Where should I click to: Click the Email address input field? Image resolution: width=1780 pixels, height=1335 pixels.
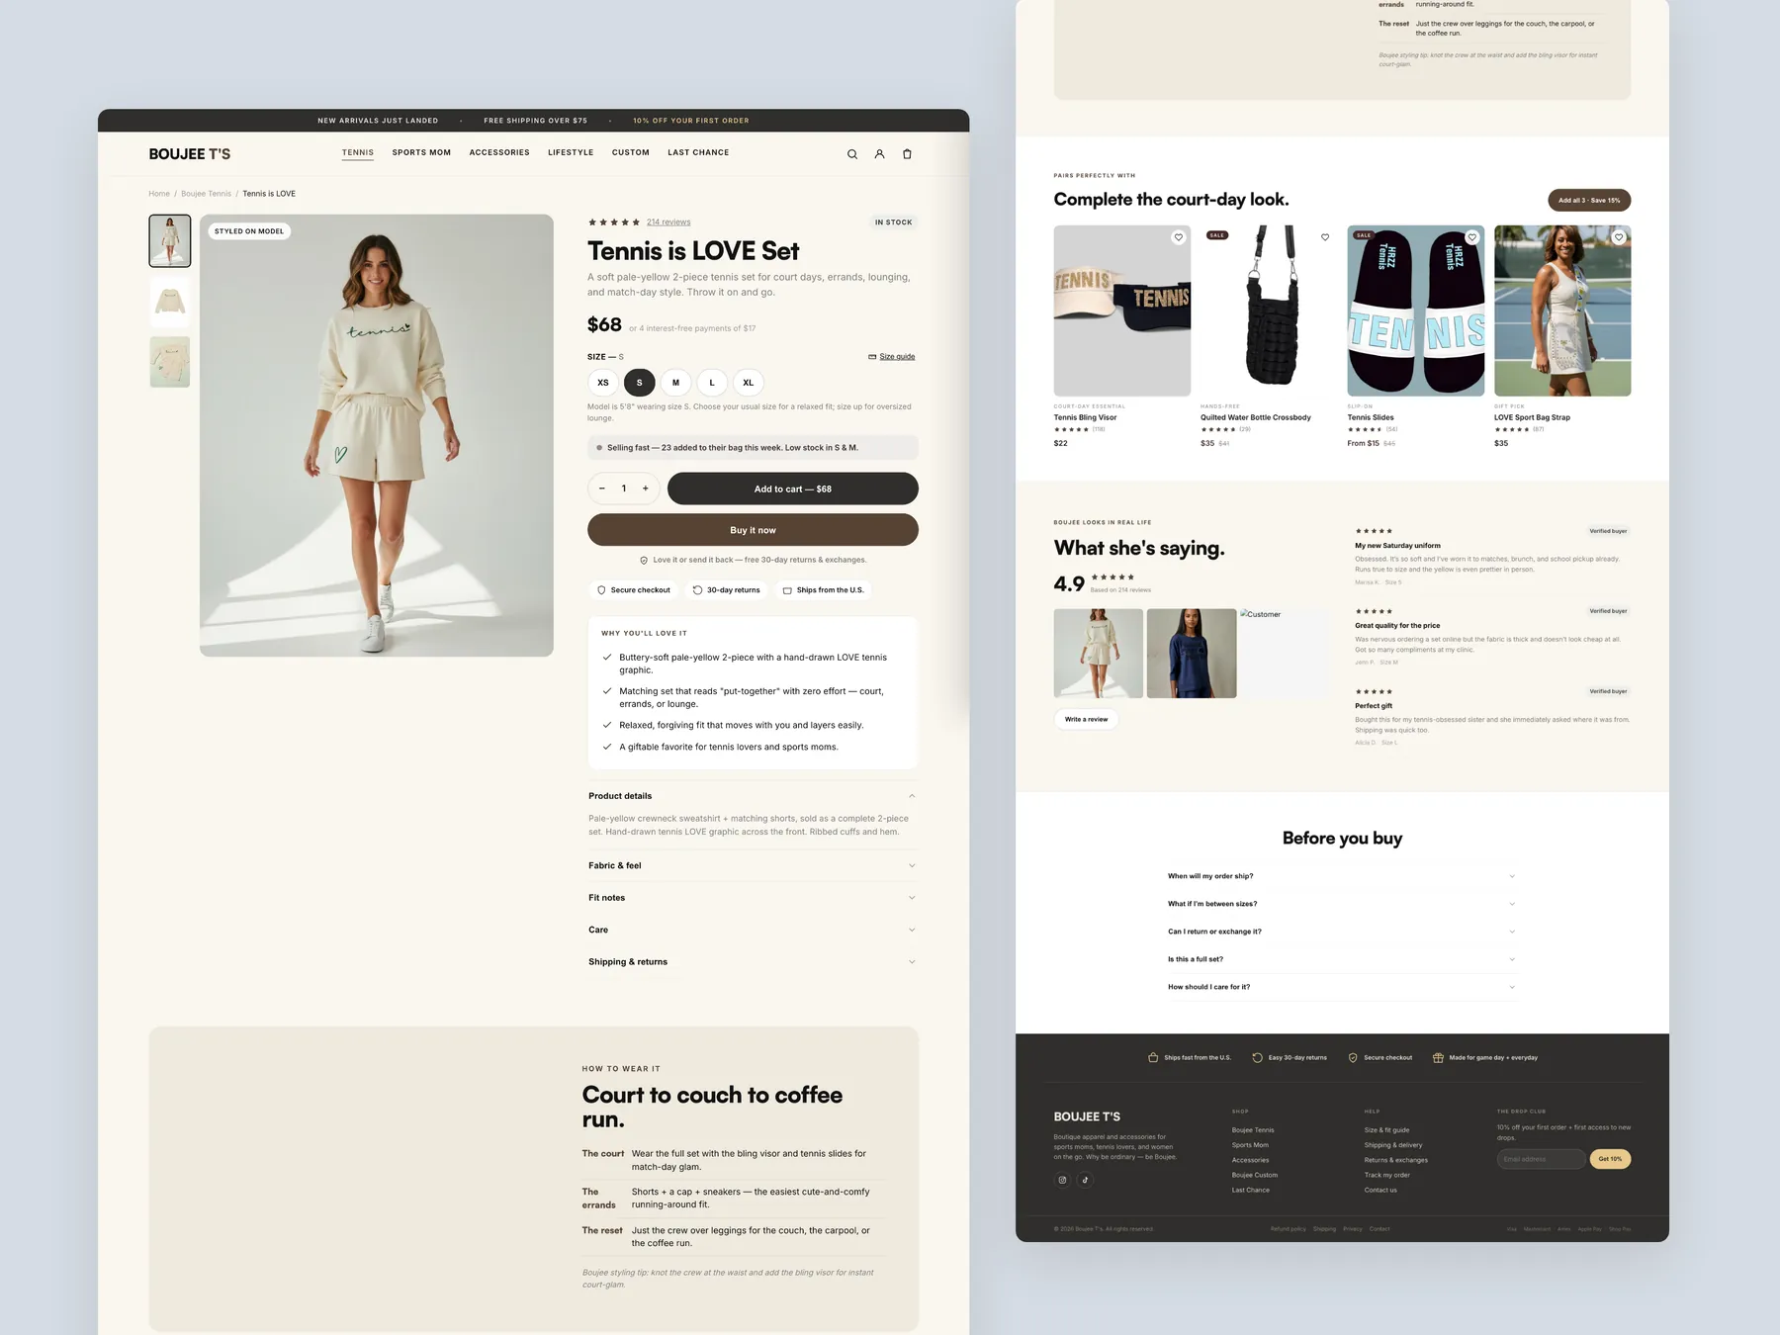[x=1541, y=1159]
